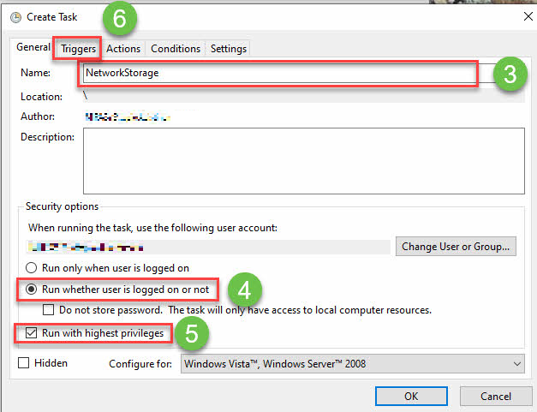Click inside the Description text box
Image resolution: width=537 pixels, height=412 pixels.
(304, 161)
